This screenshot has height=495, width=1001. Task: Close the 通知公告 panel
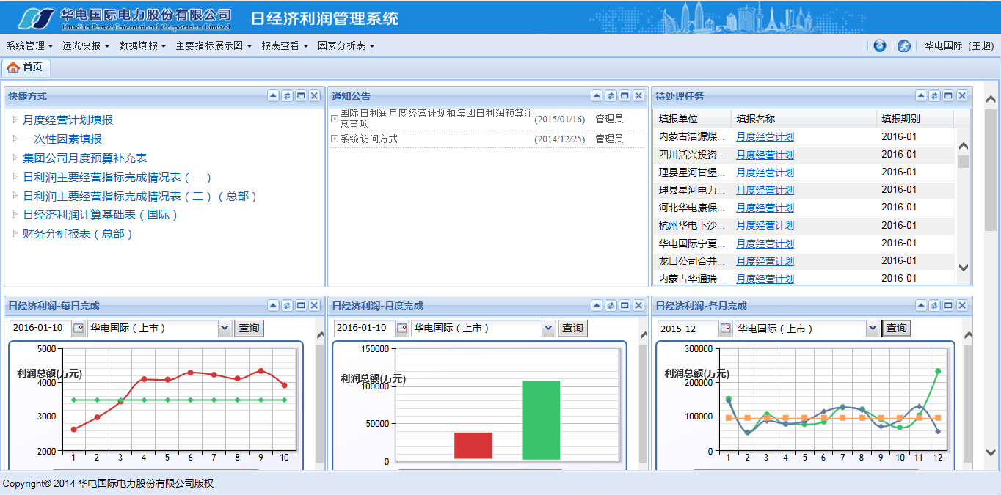pyautogui.click(x=638, y=96)
